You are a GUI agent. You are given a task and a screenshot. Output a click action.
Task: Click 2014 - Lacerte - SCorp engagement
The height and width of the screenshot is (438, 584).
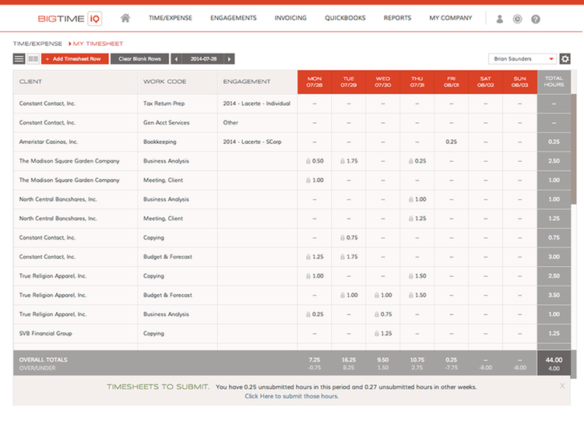252,142
